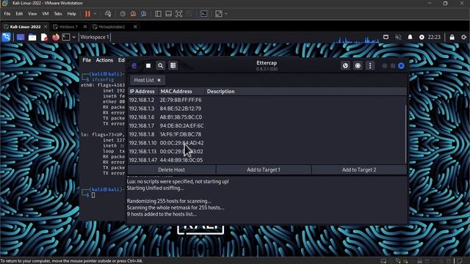Screen dimensions: 470x264
Task: Toggle VMware console view icon
Action: coord(204,14)
